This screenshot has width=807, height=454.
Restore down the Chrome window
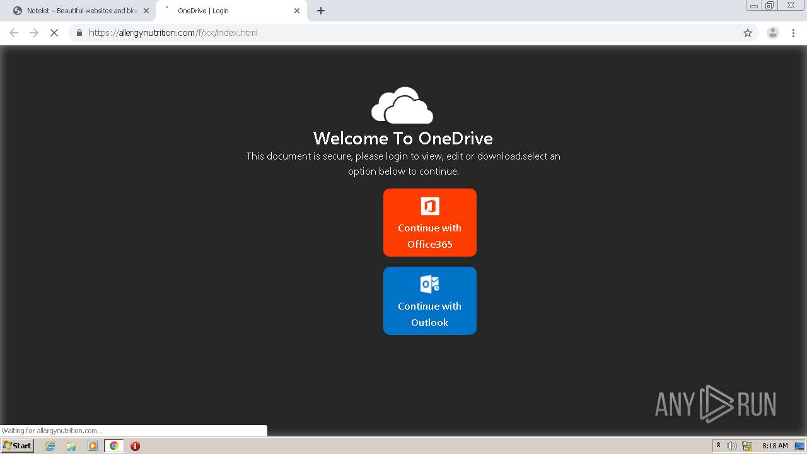coord(770,6)
